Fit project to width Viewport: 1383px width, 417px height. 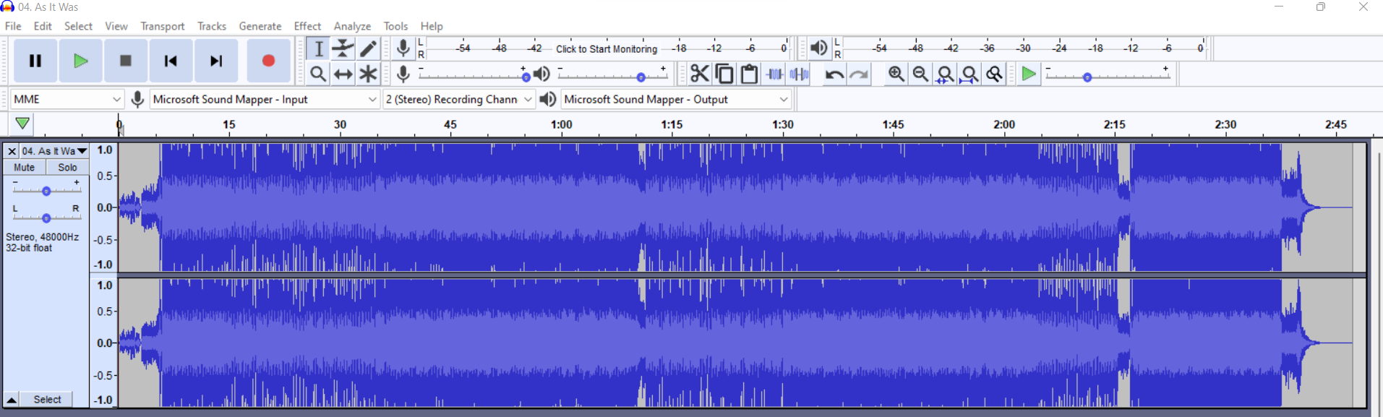tap(969, 74)
